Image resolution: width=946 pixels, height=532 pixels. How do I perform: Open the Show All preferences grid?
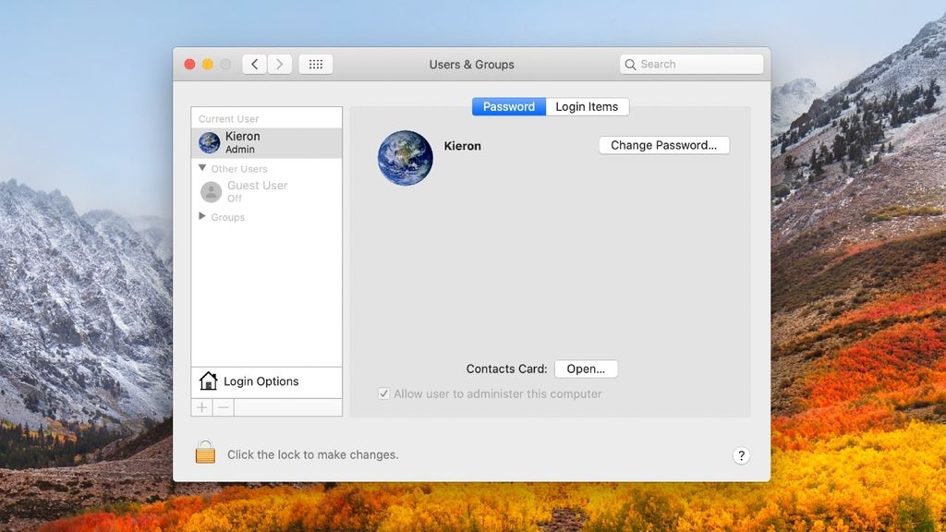(x=316, y=64)
